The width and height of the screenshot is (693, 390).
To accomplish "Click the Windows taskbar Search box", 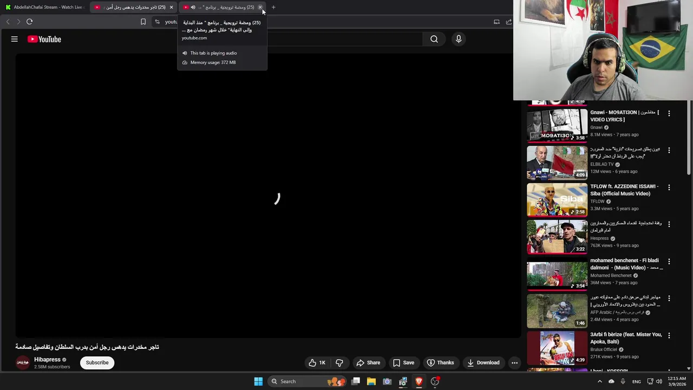I will 307,381.
